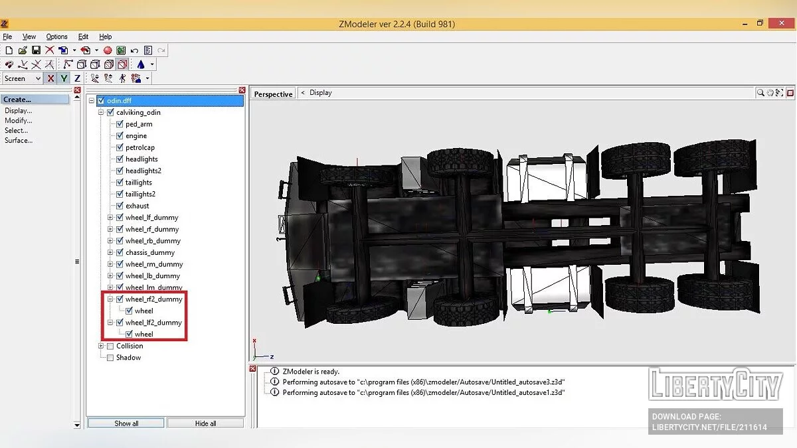Click the Hide all button
The width and height of the screenshot is (797, 448).
point(205,423)
